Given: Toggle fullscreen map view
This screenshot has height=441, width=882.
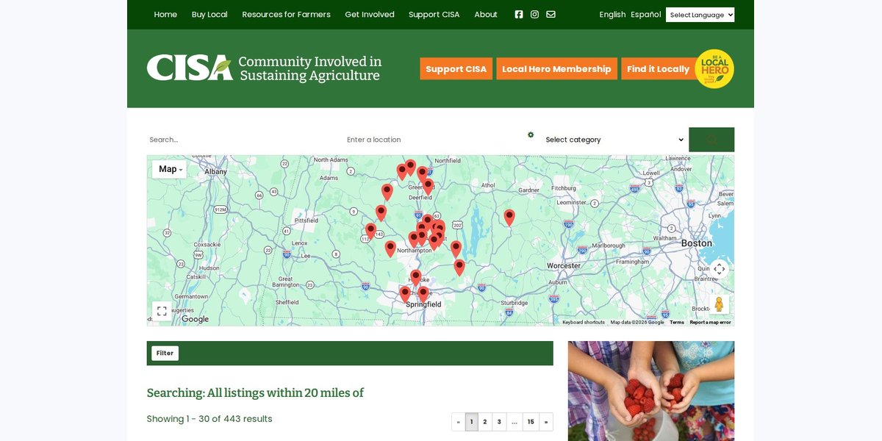Looking at the screenshot, I should [x=162, y=311].
